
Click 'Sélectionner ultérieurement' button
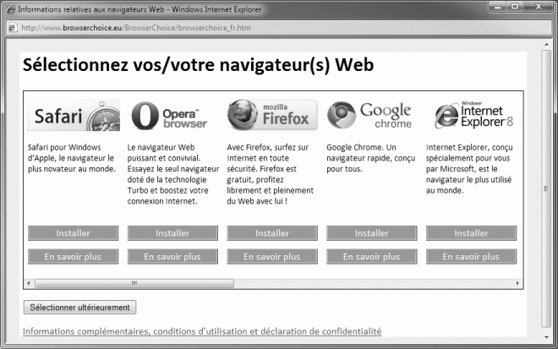(79, 308)
